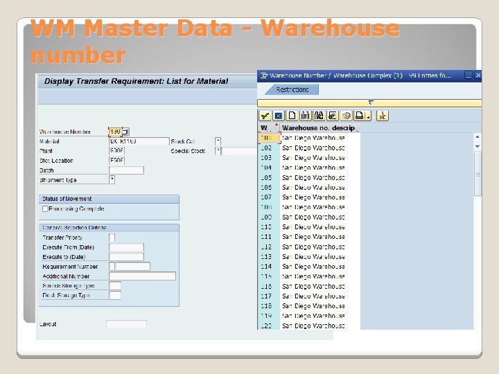The width and height of the screenshot is (499, 374).
Task: Click the Special Stock field
Action: 218,151
